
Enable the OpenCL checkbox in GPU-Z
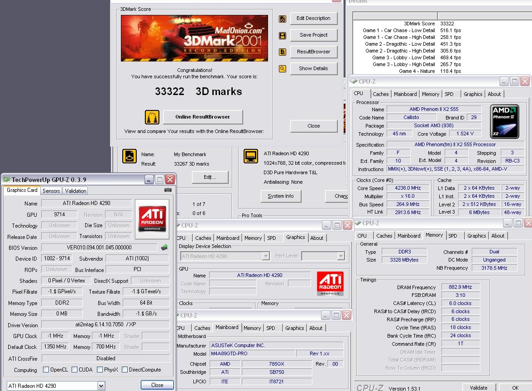point(46,370)
